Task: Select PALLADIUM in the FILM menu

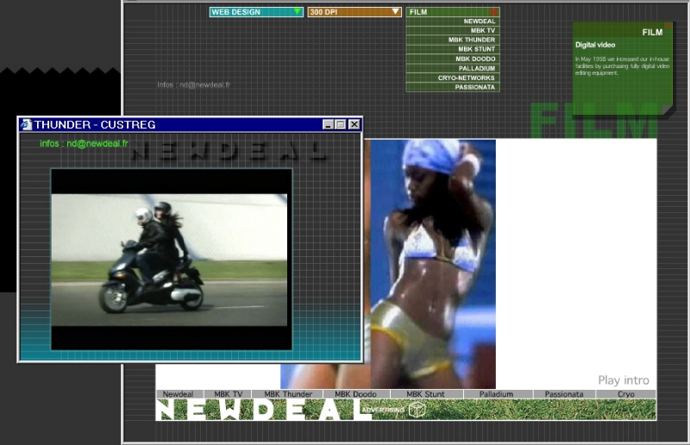Action: [x=453, y=68]
